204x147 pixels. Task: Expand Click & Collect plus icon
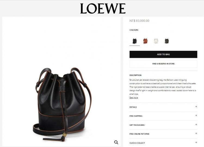click(196, 142)
